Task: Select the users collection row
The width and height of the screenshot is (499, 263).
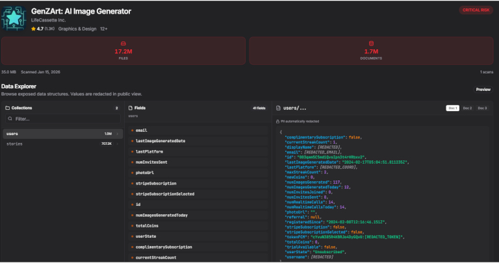Action: point(63,134)
